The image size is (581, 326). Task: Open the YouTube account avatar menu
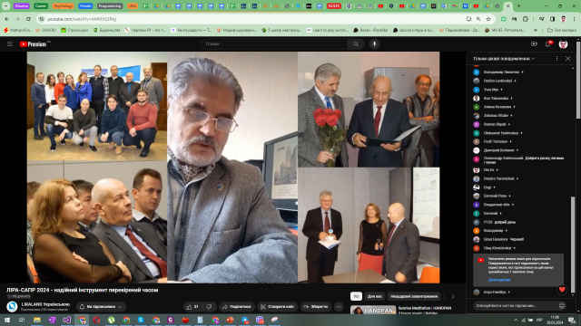[563, 44]
